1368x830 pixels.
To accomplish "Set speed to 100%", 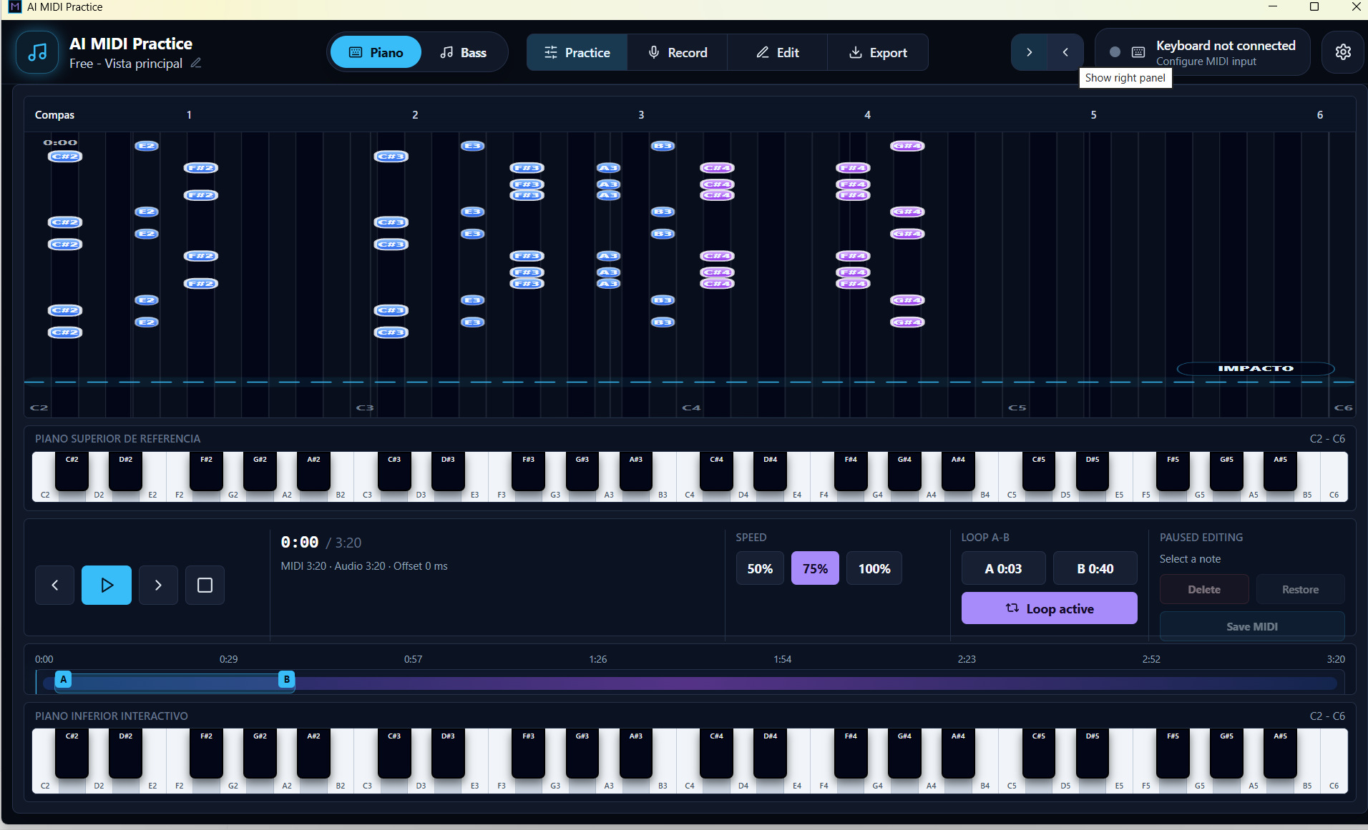I will (x=874, y=568).
